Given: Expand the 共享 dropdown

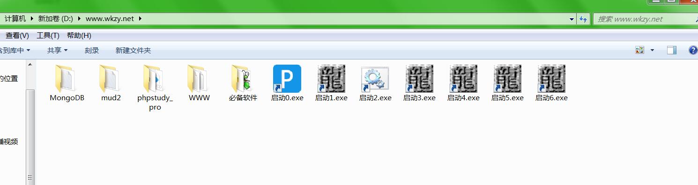Looking at the screenshot, I should [58, 50].
